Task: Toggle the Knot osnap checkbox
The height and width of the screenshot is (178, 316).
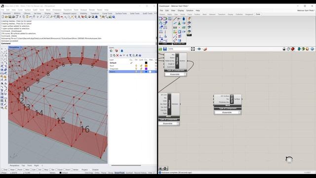Action: [64, 170]
